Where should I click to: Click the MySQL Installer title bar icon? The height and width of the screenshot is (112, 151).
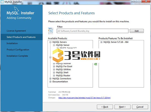coord(2,2)
